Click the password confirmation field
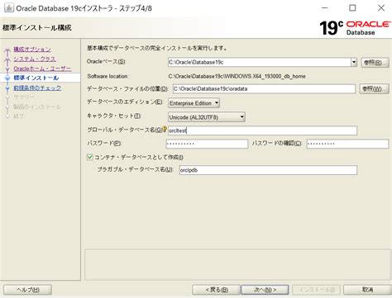Screen dimensions: 392x298 coord(347,144)
